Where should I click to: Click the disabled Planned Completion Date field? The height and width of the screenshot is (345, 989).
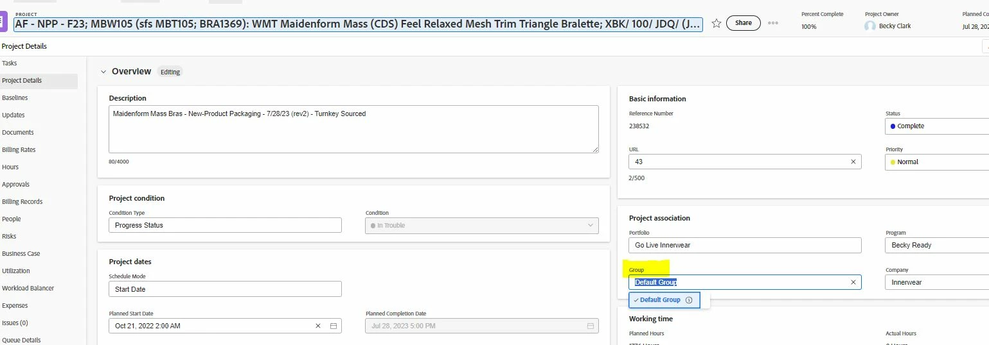pyautogui.click(x=482, y=326)
